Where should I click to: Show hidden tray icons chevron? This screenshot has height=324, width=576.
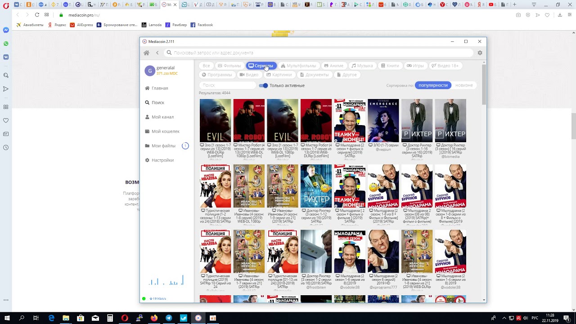(504, 318)
